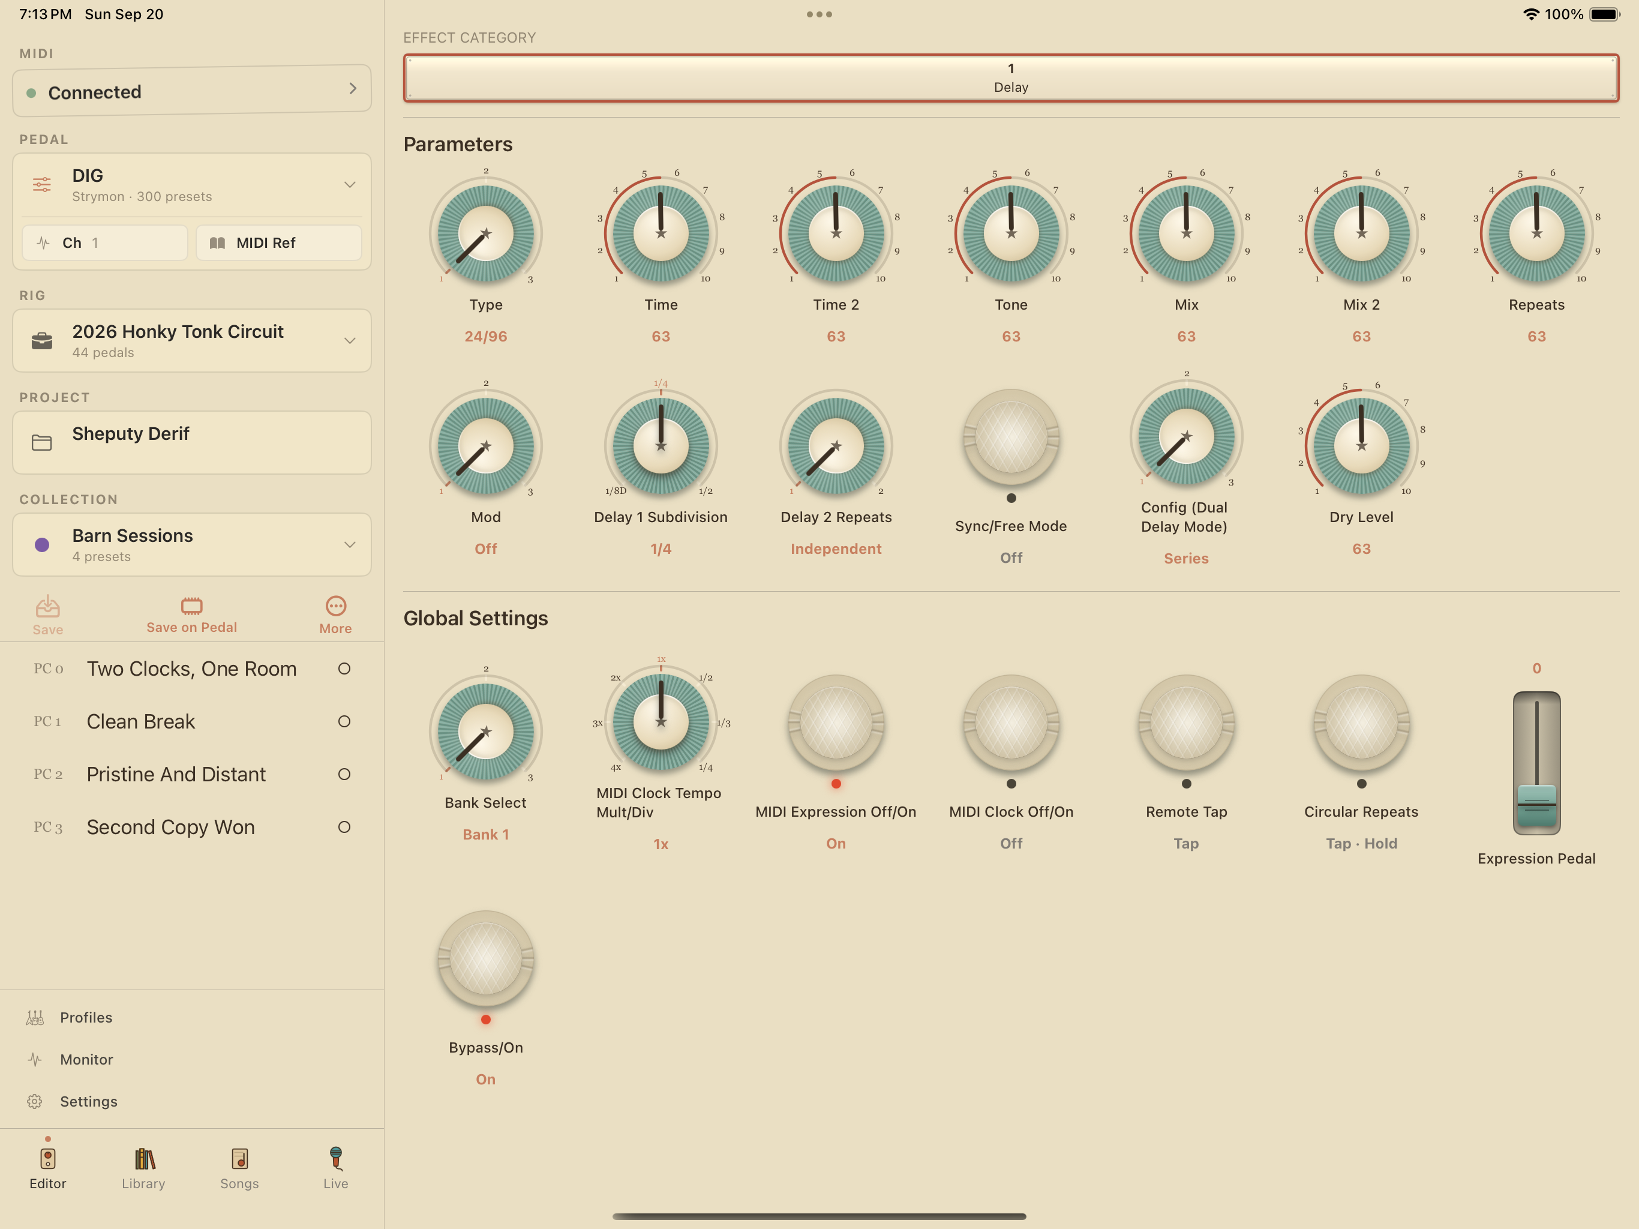Click the Ch 1 channel field
Image resolution: width=1639 pixels, height=1229 pixels.
pyautogui.click(x=104, y=243)
